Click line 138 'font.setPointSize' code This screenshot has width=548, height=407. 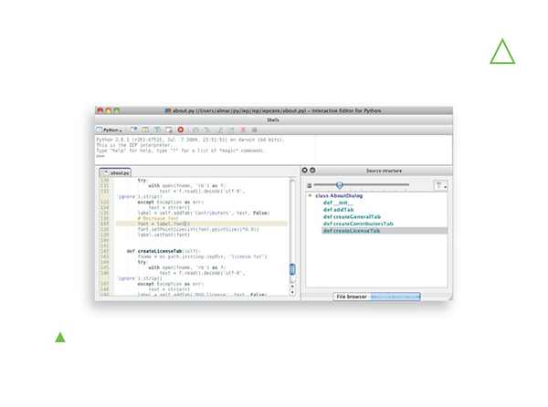pos(198,229)
